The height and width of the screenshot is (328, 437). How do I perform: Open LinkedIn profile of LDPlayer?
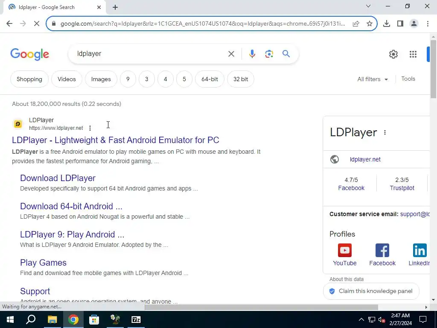pos(419,255)
